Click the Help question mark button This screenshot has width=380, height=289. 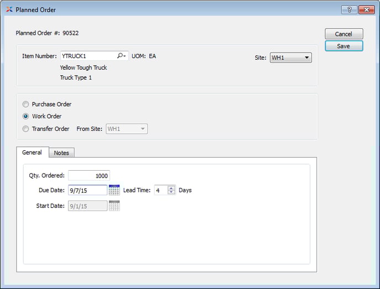tap(349, 9)
